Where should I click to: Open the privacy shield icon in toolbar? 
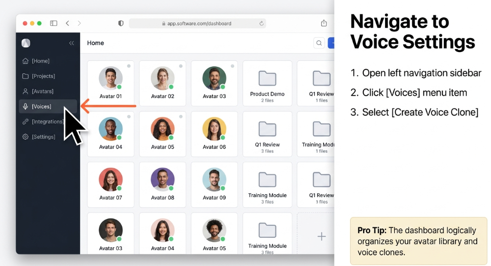click(120, 23)
